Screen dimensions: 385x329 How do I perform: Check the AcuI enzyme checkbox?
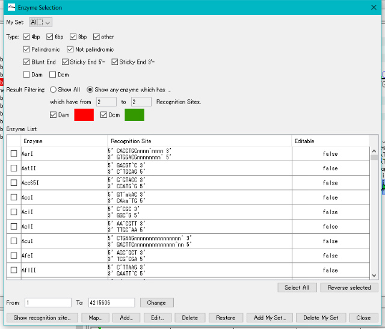click(14, 241)
